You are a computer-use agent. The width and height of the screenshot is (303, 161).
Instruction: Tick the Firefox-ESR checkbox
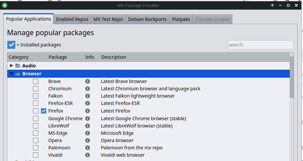point(36,103)
